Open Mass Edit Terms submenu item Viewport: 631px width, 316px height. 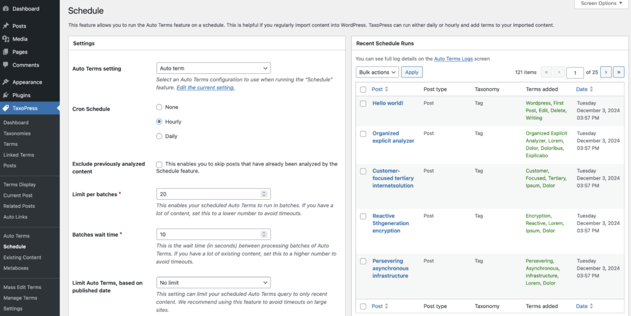tap(22, 288)
